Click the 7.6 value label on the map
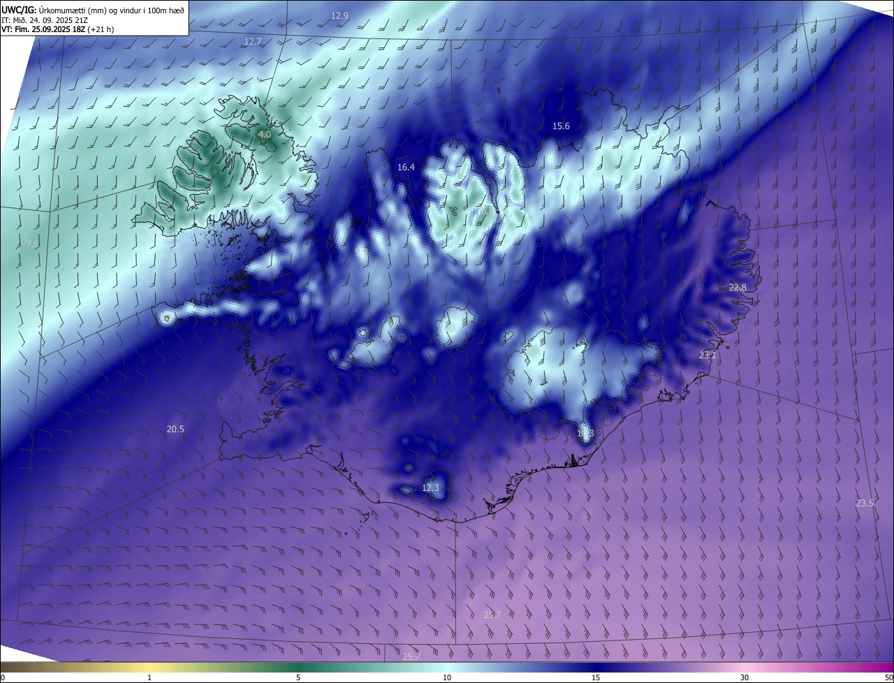 click(32, 244)
